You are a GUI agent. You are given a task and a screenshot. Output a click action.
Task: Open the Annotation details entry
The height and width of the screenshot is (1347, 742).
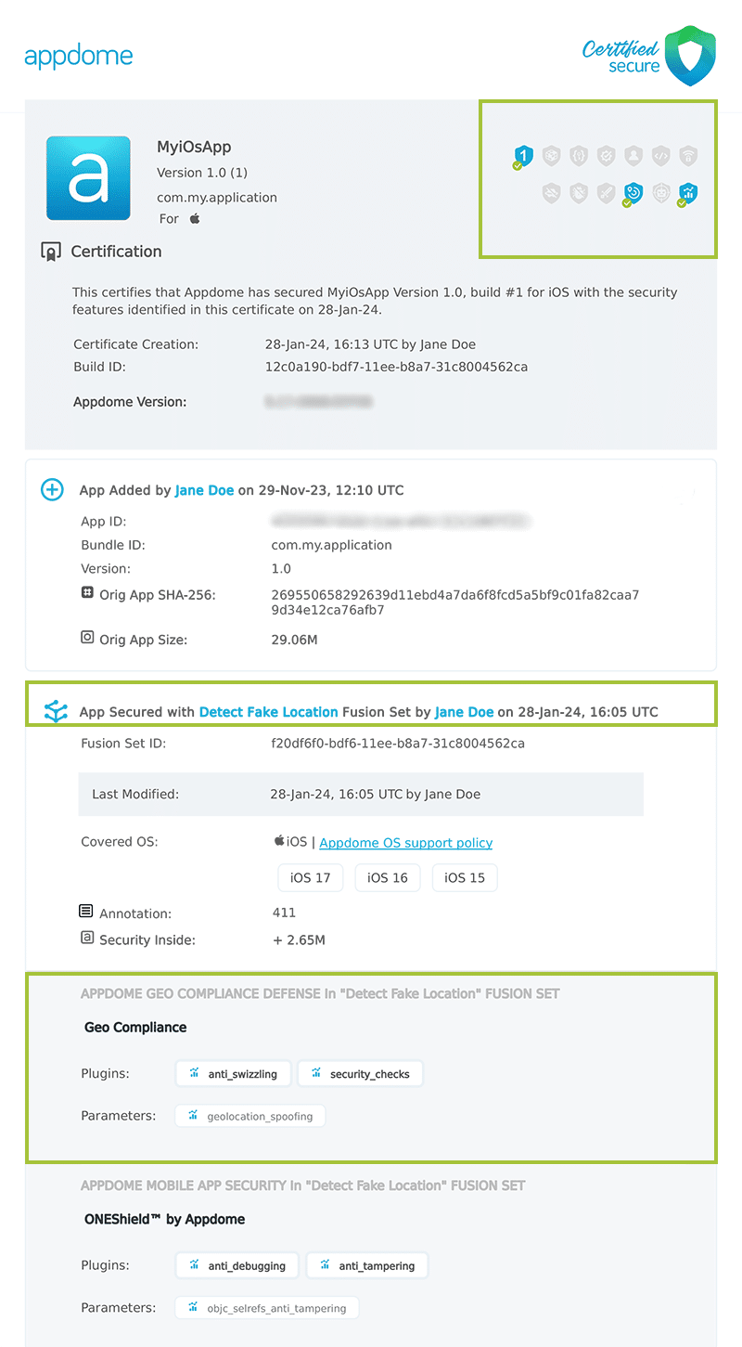(x=86, y=913)
